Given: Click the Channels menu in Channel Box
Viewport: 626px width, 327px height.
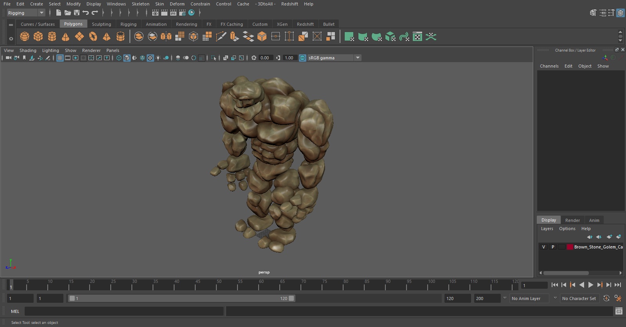Looking at the screenshot, I should click(x=549, y=66).
